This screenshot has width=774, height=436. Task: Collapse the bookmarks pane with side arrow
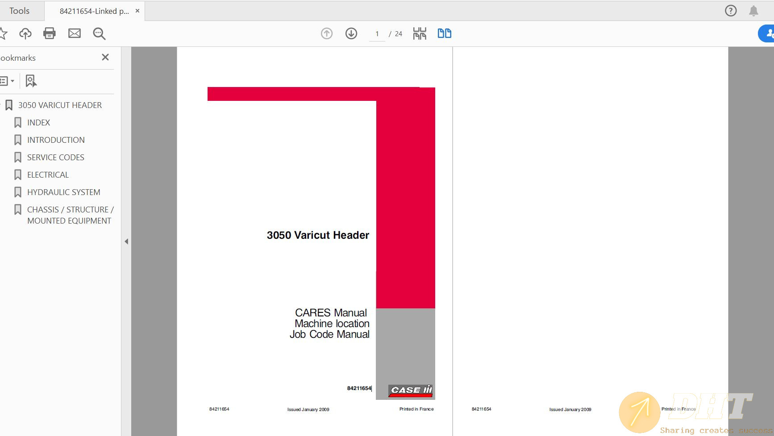(126, 241)
